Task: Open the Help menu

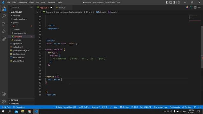Action: point(60,3)
